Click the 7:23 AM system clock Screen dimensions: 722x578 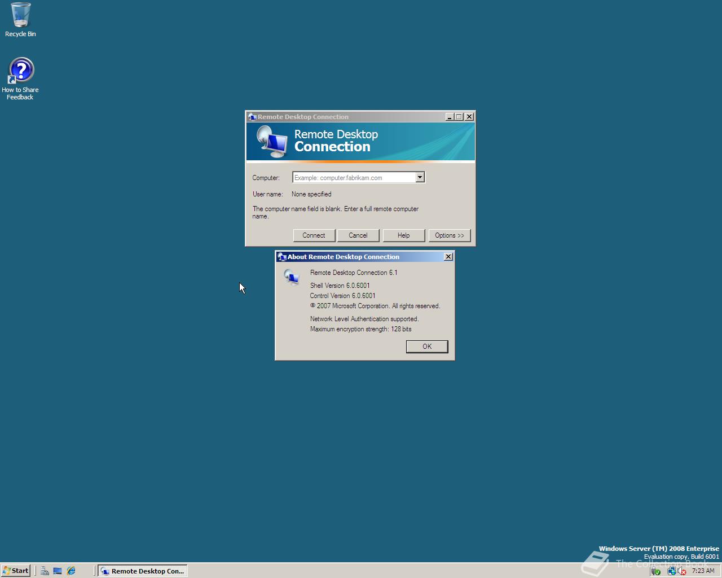click(703, 571)
